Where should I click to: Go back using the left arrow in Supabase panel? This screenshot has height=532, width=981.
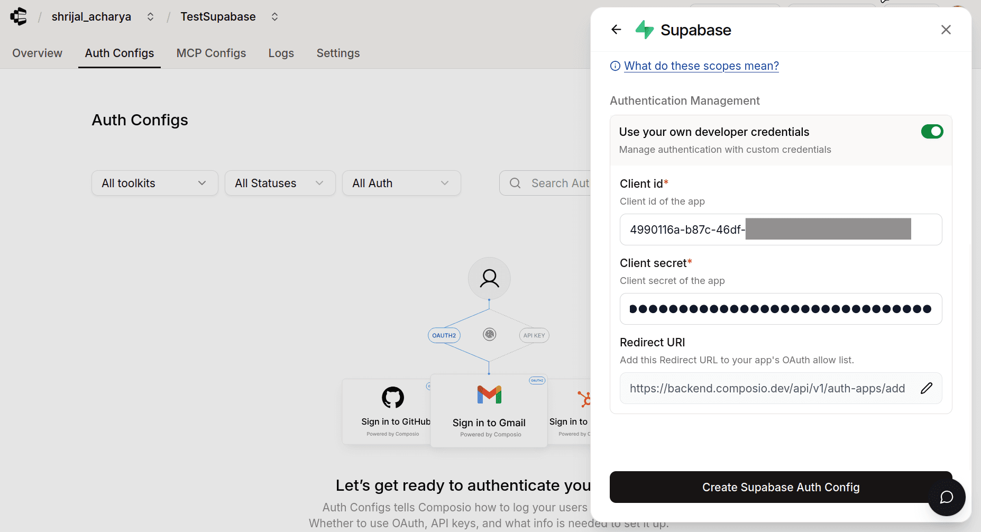[616, 30]
